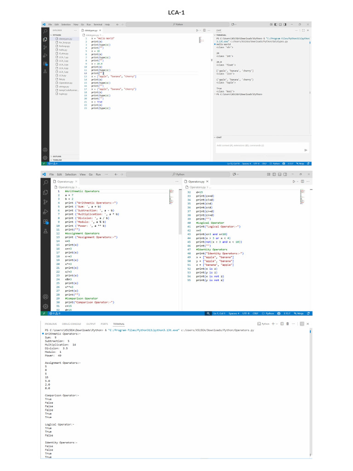
Task: Open Copilot dropdown in middle window title bar
Action: (238, 174)
